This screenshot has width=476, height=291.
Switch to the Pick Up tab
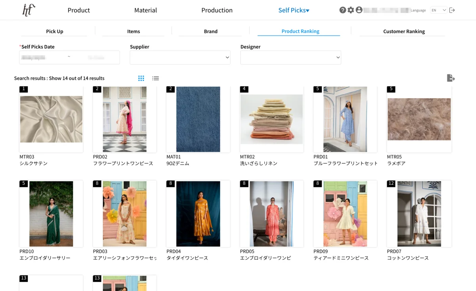(x=54, y=31)
